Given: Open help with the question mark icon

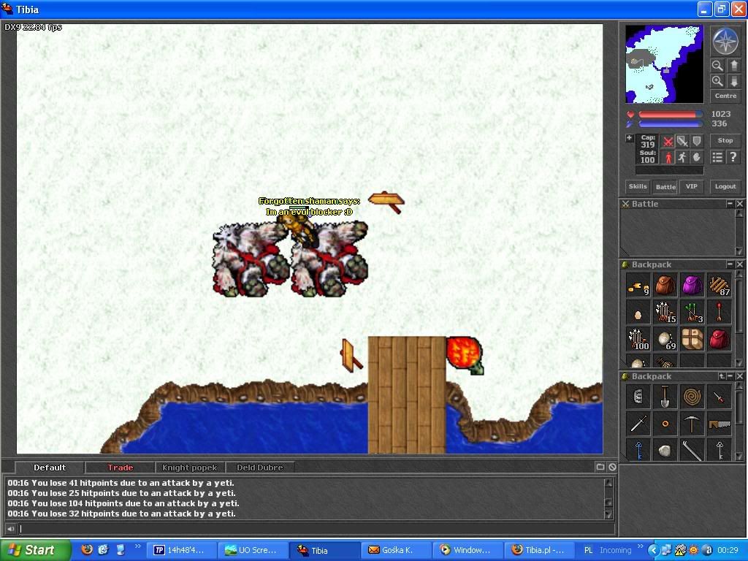Looking at the screenshot, I should click(733, 157).
